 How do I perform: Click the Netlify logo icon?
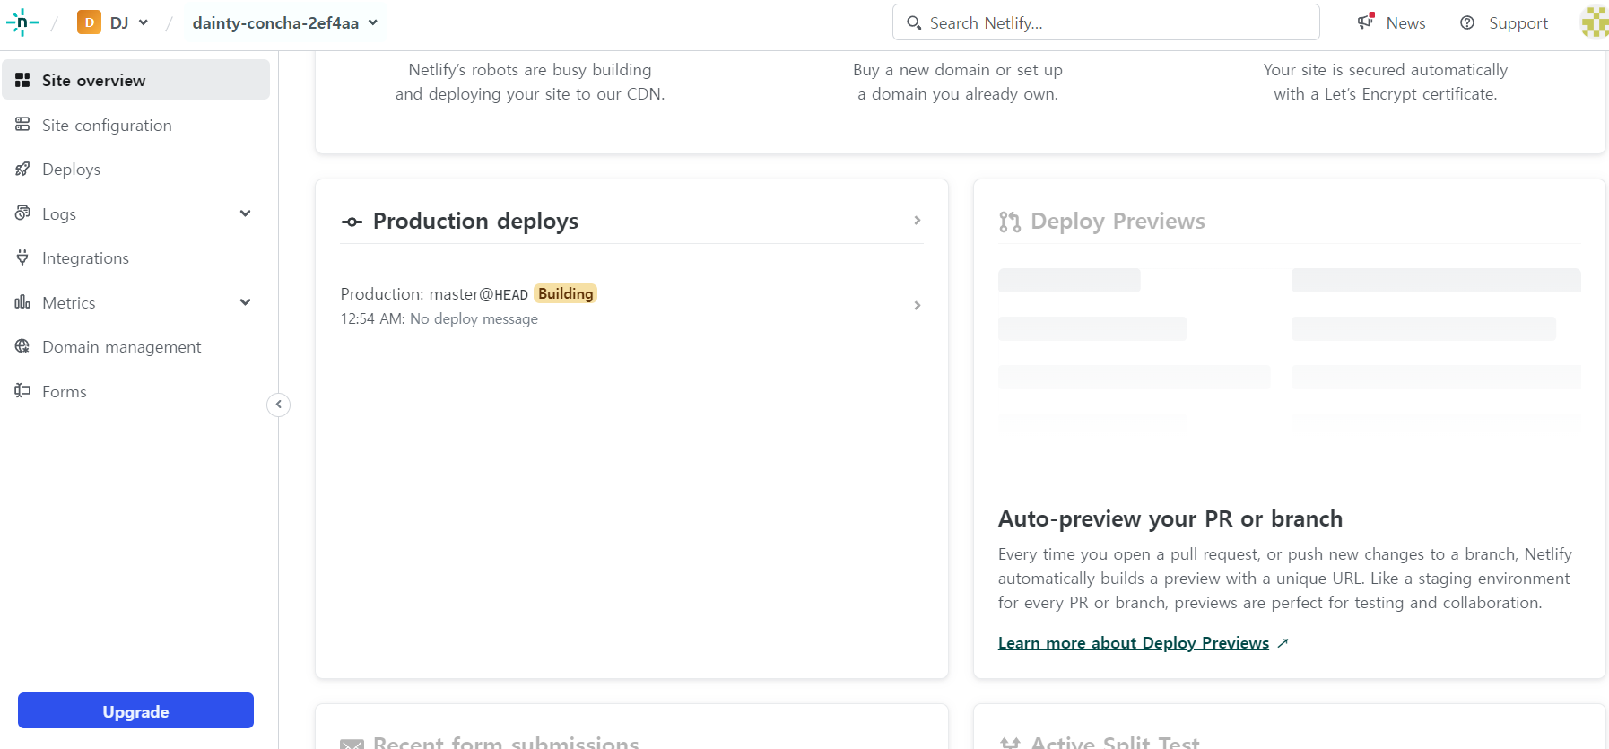coord(22,22)
